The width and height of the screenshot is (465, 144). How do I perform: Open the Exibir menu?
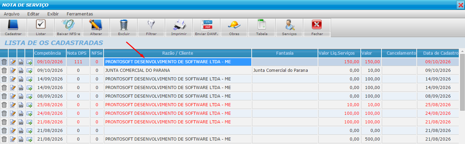click(x=53, y=14)
